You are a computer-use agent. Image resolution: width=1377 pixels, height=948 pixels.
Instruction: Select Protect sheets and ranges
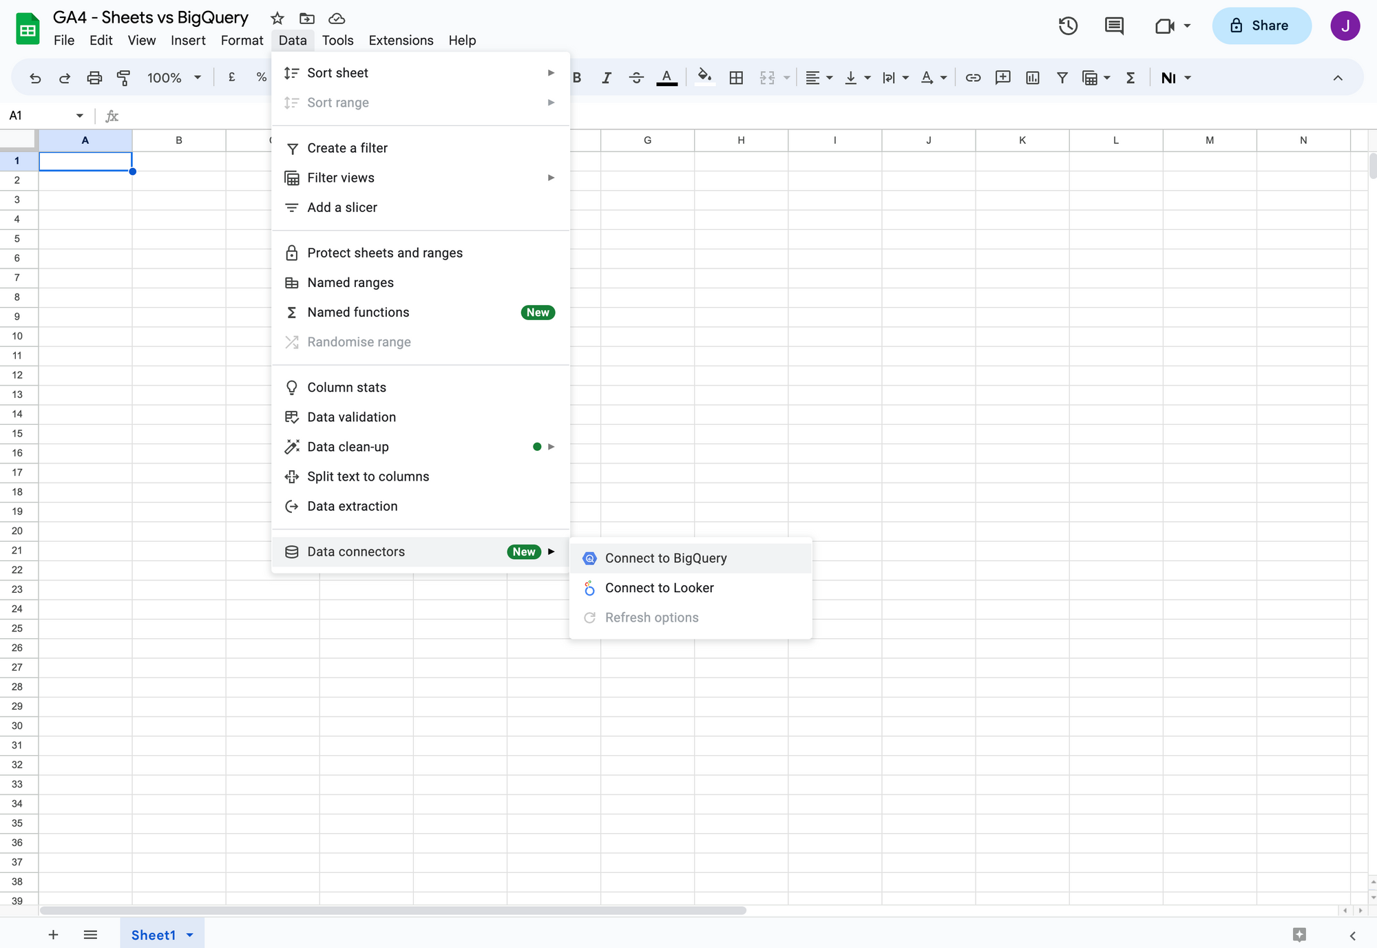coord(421,253)
